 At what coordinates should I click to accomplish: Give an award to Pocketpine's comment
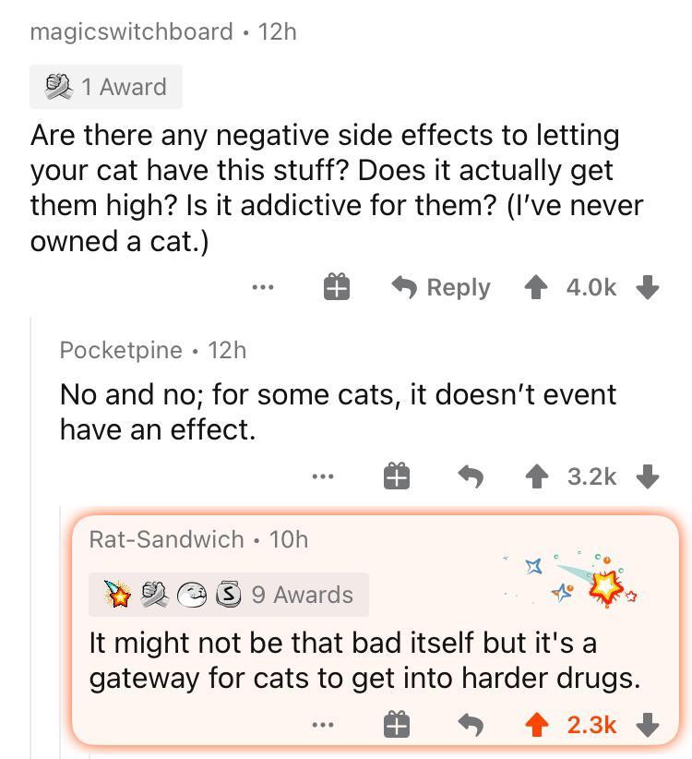pos(395,476)
